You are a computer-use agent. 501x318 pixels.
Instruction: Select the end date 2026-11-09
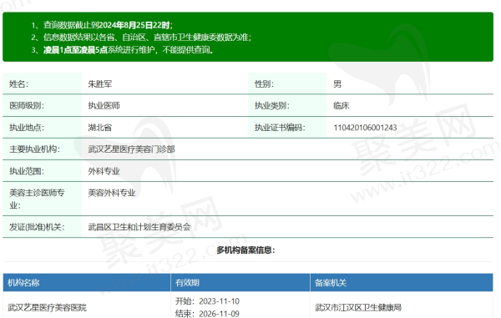click(x=219, y=314)
